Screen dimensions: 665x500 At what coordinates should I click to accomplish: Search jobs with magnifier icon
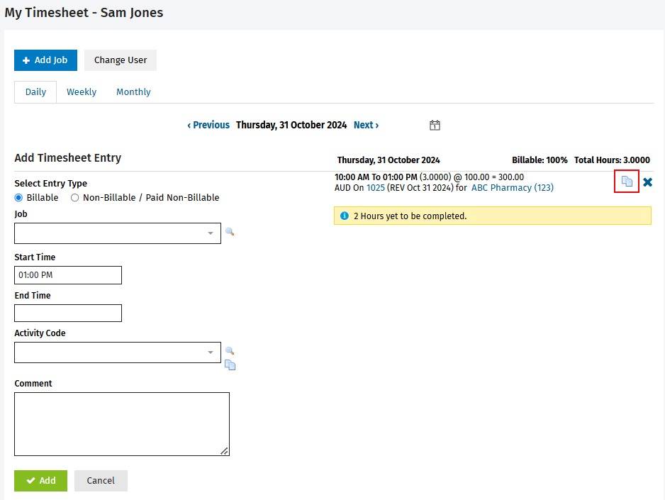click(230, 232)
